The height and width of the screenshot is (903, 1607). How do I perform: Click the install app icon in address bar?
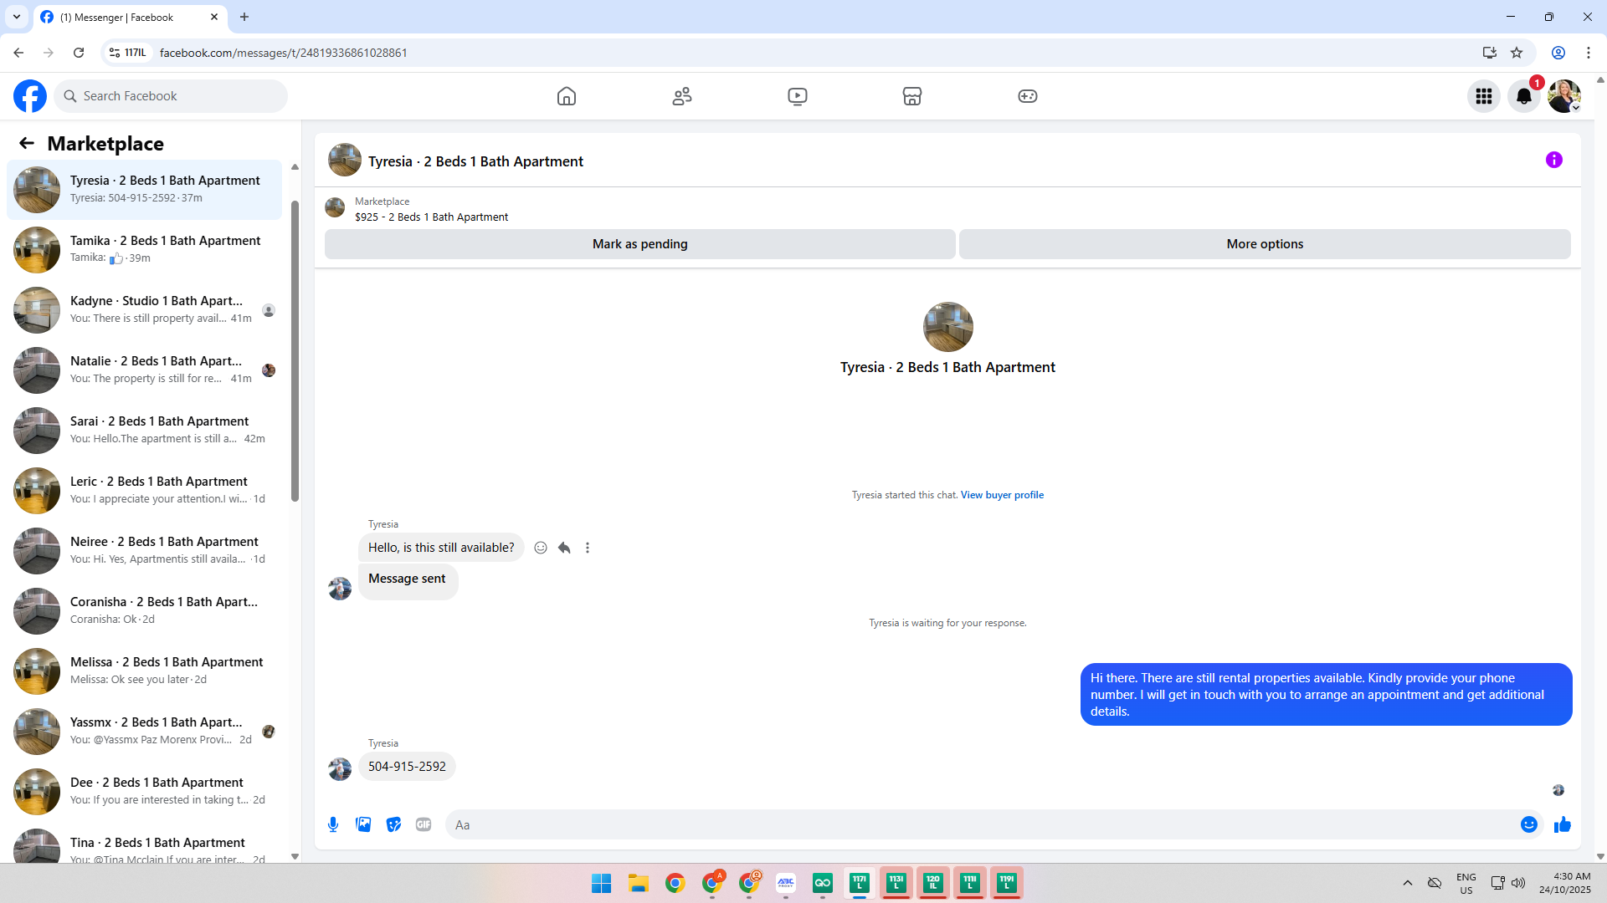pyautogui.click(x=1489, y=53)
